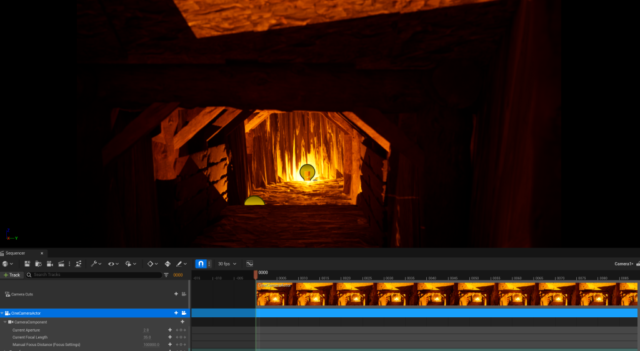Click the green Track add button
This screenshot has width=640, height=351.
[12, 275]
